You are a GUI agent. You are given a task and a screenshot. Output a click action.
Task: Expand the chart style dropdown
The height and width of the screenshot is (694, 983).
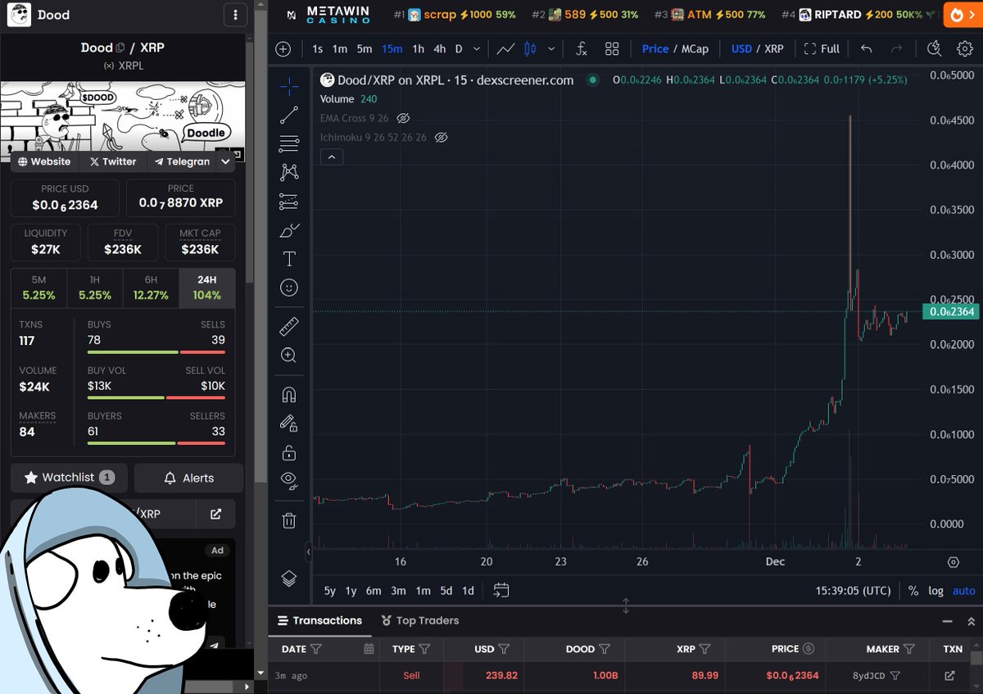tap(551, 49)
